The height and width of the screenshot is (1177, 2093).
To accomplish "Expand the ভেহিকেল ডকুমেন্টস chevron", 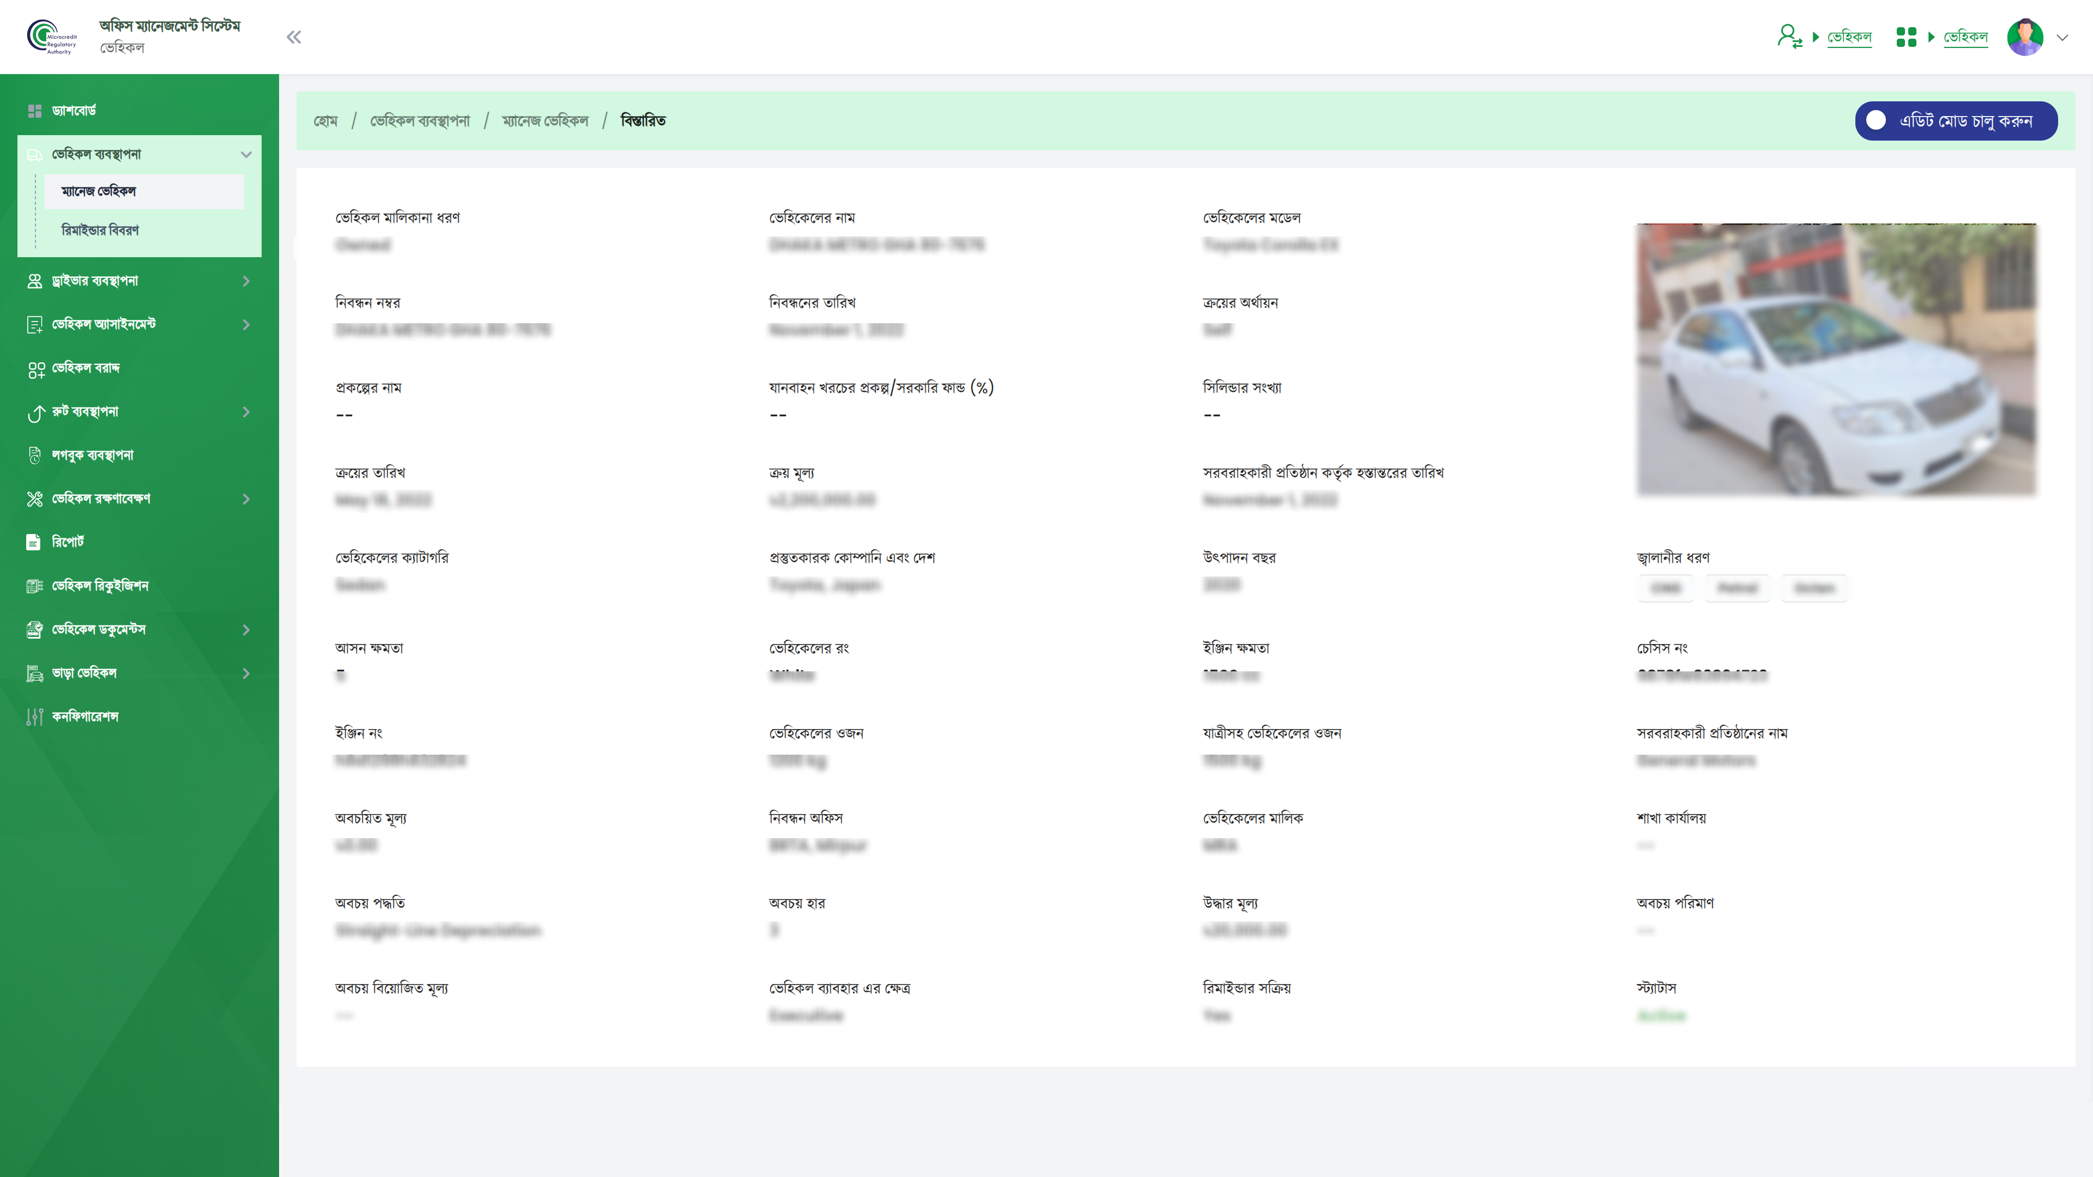I will coord(246,629).
